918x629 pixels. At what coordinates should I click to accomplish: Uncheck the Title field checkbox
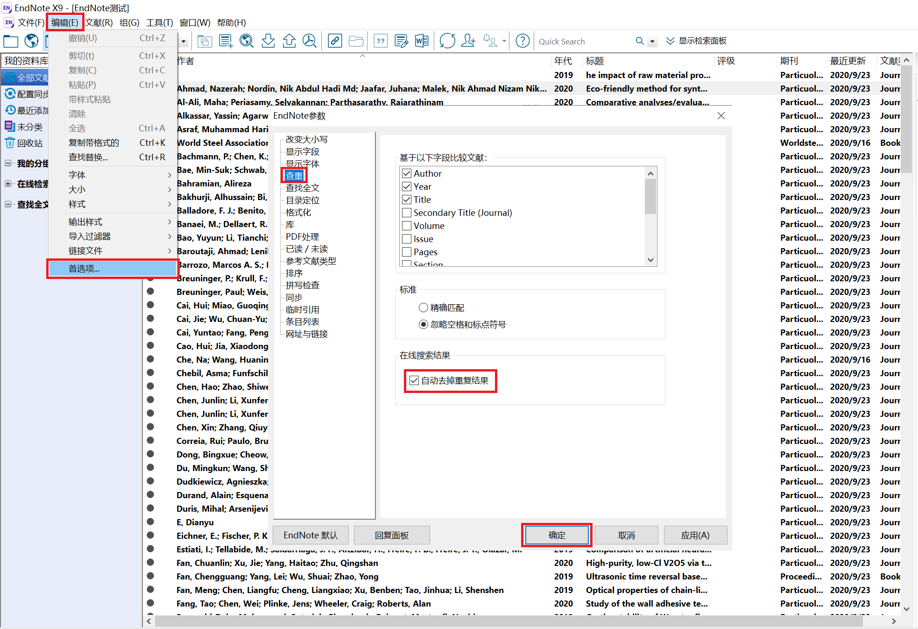(x=407, y=200)
